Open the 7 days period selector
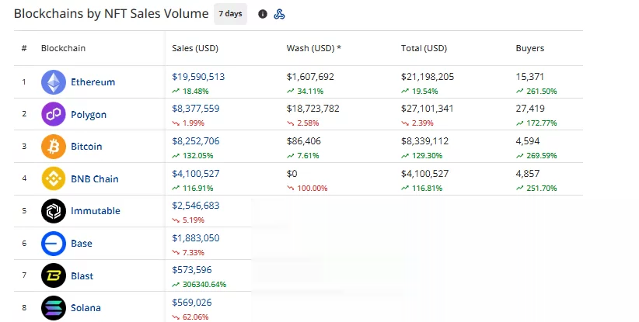Image resolution: width=639 pixels, height=322 pixels. [230, 14]
